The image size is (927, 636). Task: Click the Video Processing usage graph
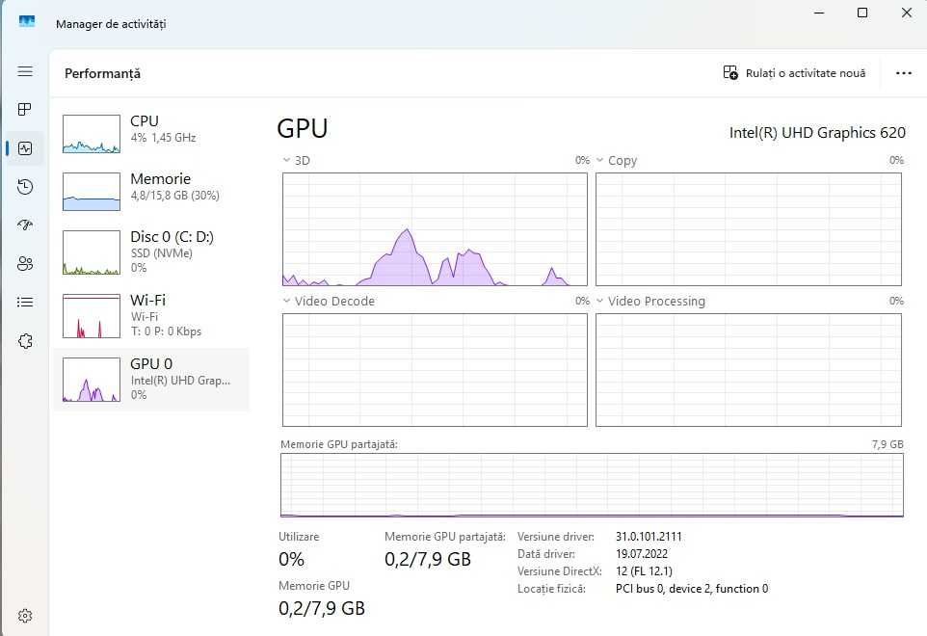coord(749,369)
